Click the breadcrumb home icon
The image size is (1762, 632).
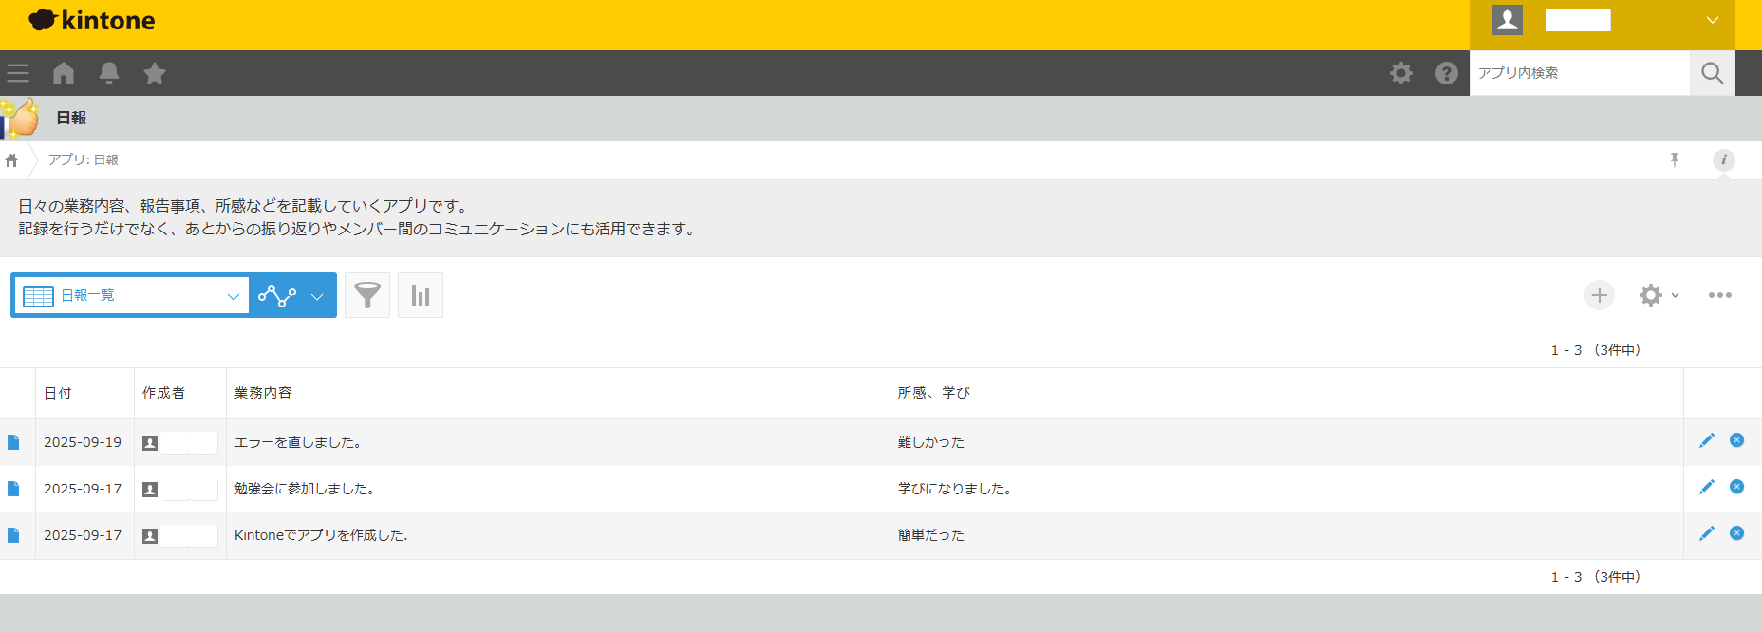pyautogui.click(x=11, y=160)
